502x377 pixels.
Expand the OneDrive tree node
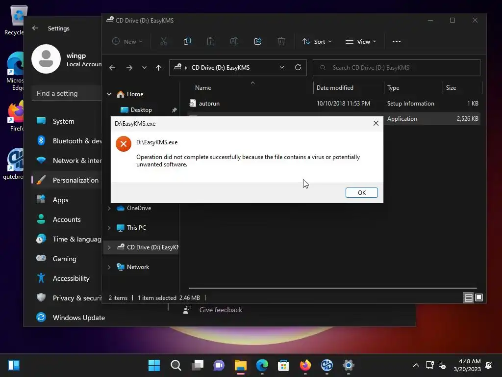109,208
